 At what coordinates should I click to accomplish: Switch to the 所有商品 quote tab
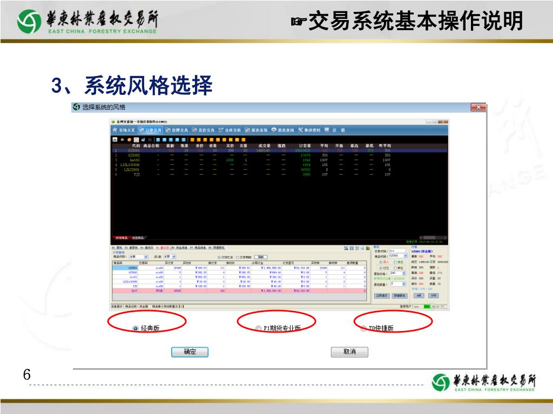122,238
